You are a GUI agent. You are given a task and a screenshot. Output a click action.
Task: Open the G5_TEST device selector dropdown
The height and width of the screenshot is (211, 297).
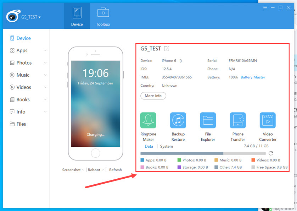click(x=31, y=17)
